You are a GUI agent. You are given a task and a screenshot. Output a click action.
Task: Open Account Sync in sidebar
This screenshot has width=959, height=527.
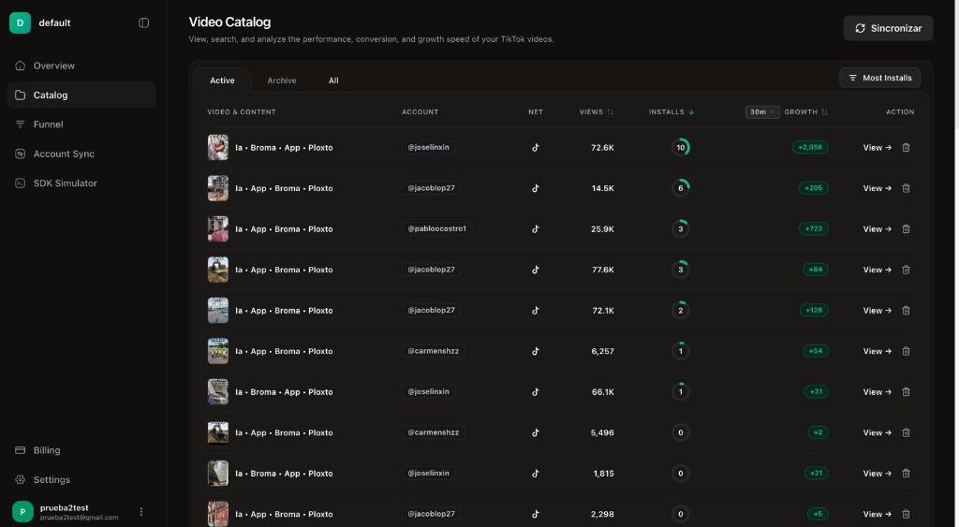[x=81, y=154]
